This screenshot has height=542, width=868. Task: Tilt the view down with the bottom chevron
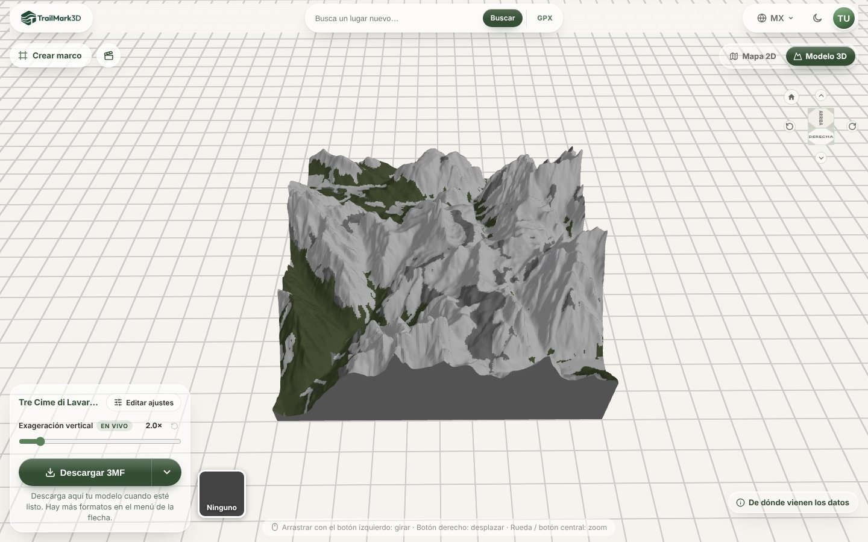click(821, 158)
